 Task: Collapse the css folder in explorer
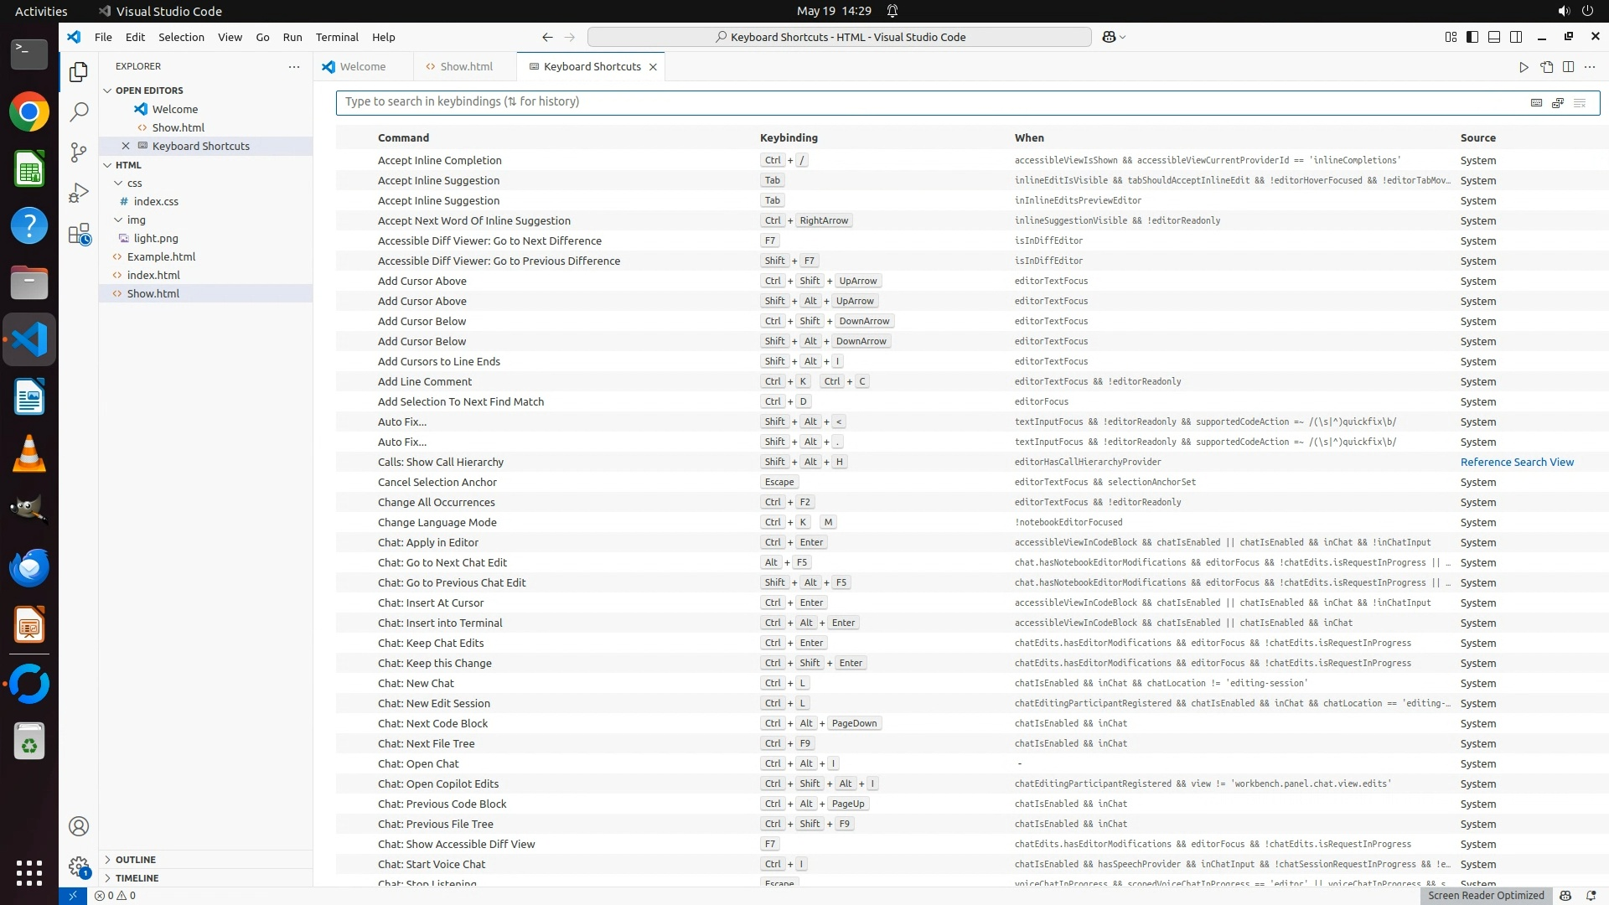[x=134, y=183]
